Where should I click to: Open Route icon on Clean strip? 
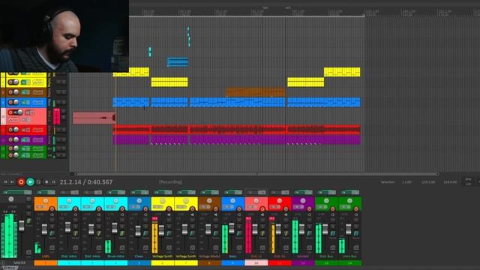click(146, 233)
